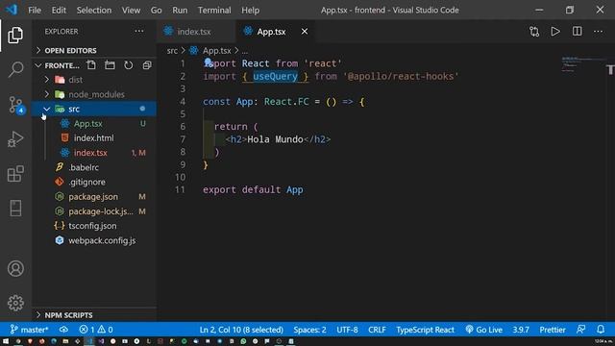Open the Extensions view
Image resolution: width=615 pixels, height=346 pixels.
click(x=15, y=174)
